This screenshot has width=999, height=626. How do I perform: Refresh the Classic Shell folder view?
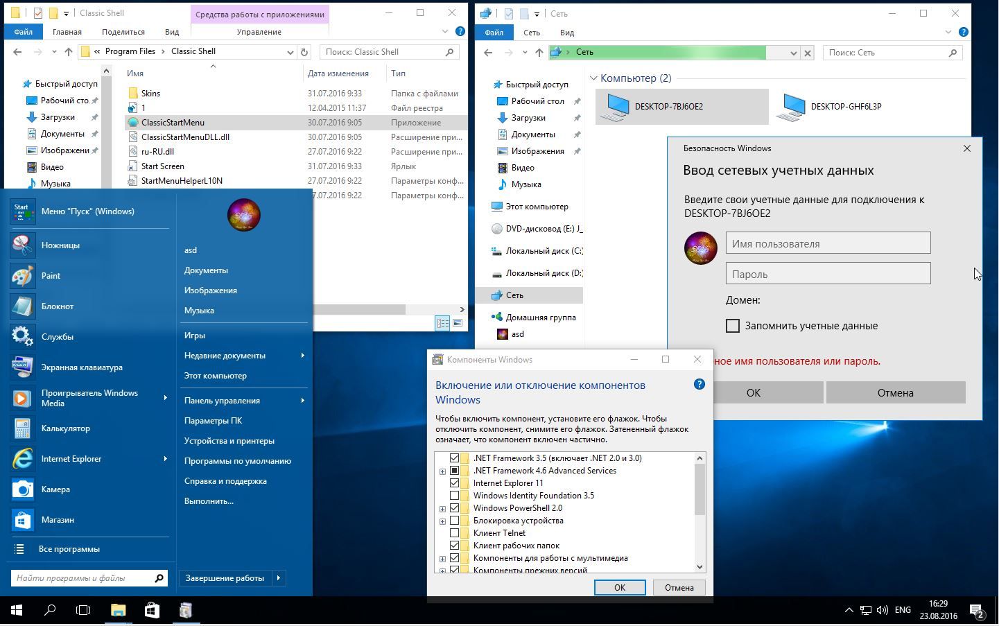(304, 52)
